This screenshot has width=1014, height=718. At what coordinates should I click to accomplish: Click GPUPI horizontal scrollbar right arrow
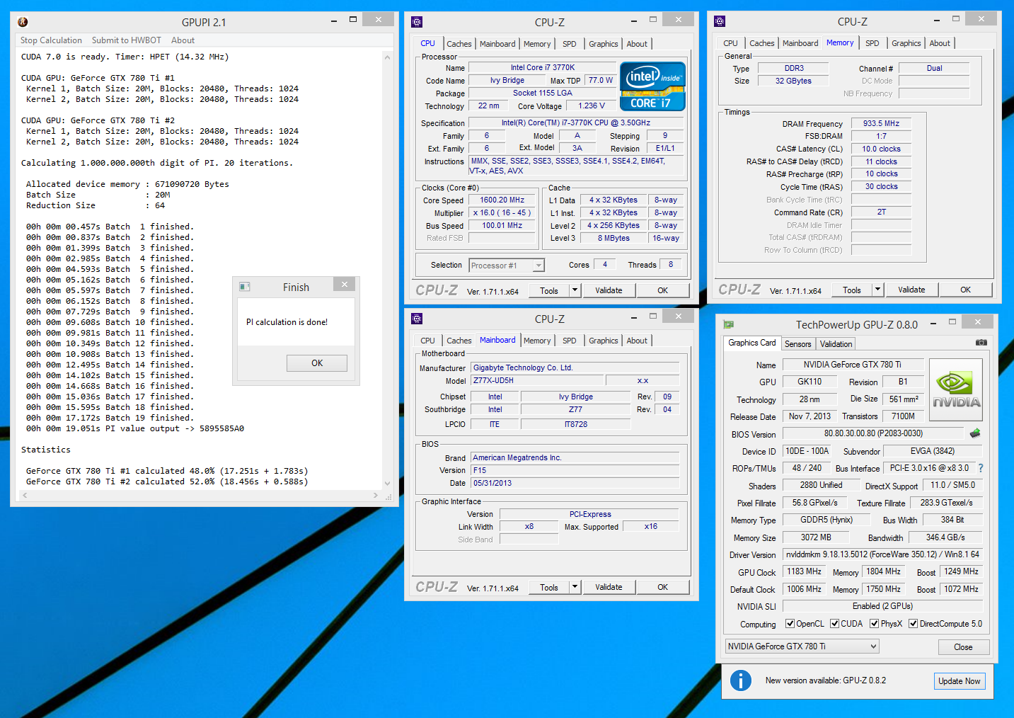coord(376,496)
